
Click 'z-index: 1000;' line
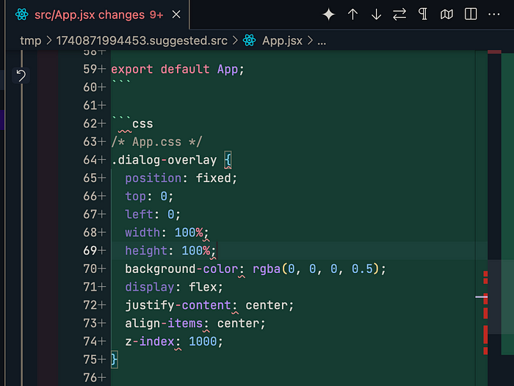coord(174,341)
